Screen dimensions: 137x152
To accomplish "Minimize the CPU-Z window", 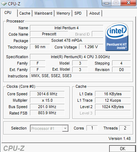I will click(107, 3).
